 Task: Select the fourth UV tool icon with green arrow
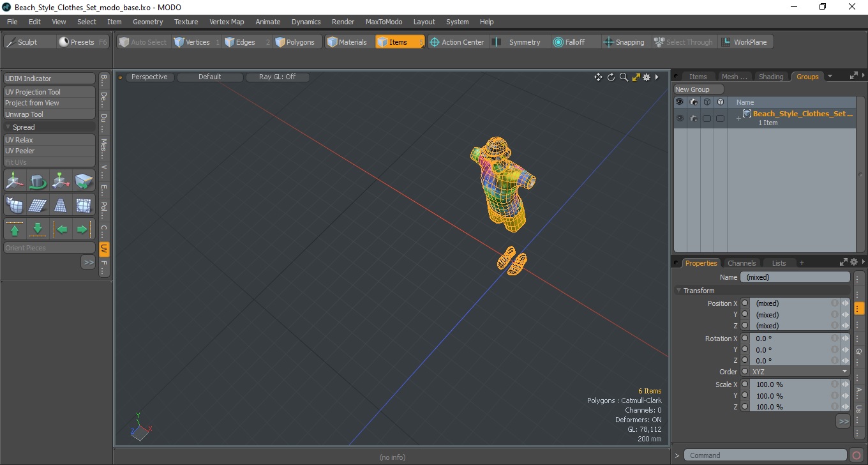(x=84, y=181)
